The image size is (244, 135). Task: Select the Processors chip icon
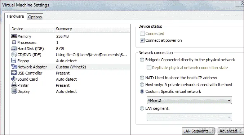14,42
